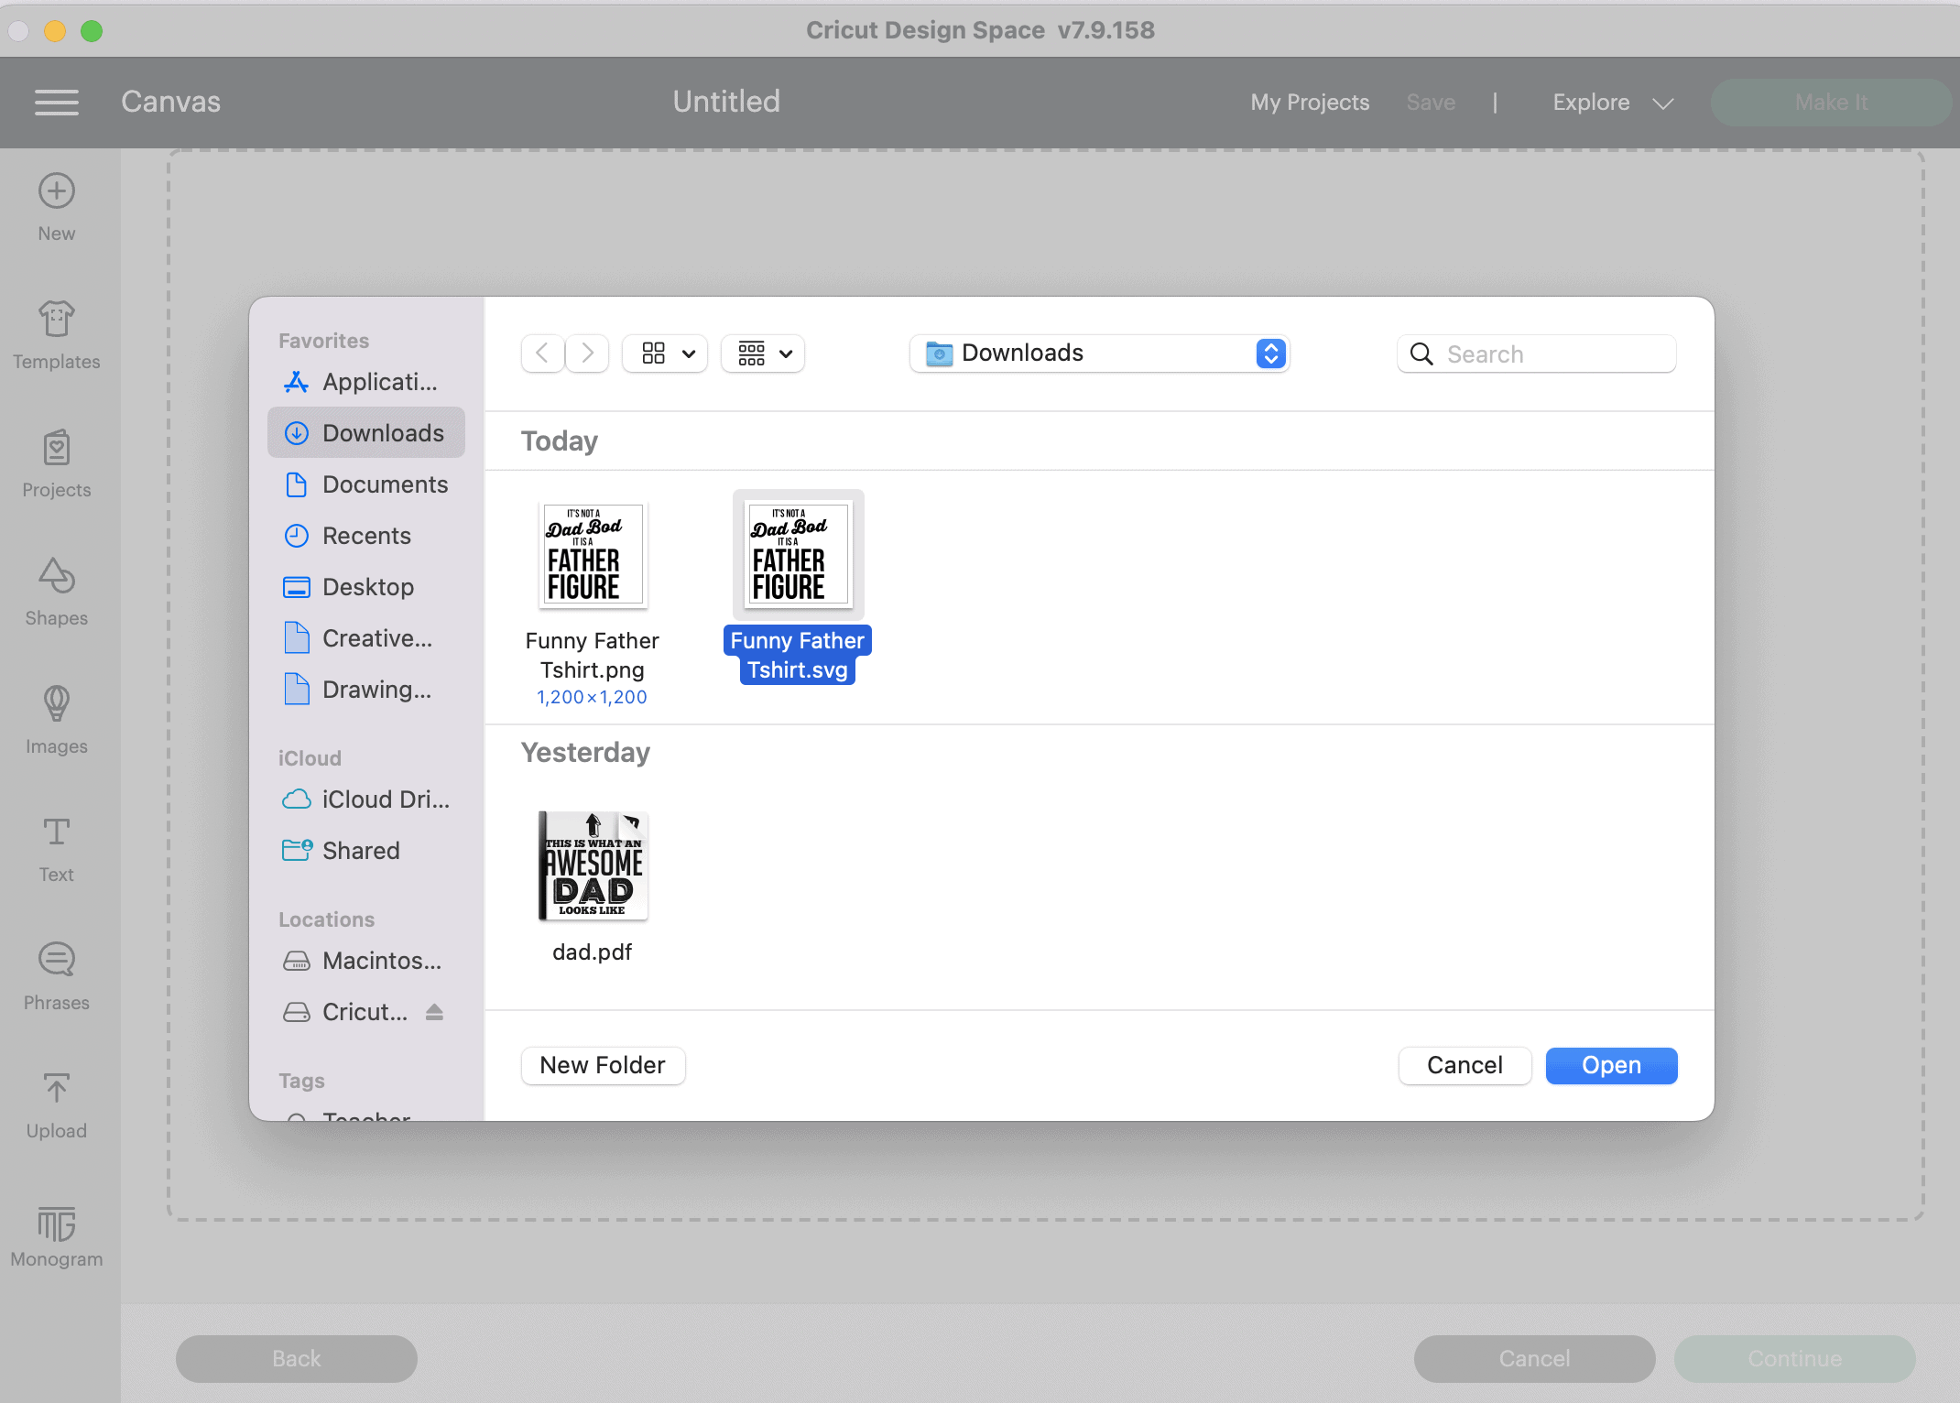Go back with the left chevron
Image resolution: width=1960 pixels, height=1403 pixels.
point(542,353)
